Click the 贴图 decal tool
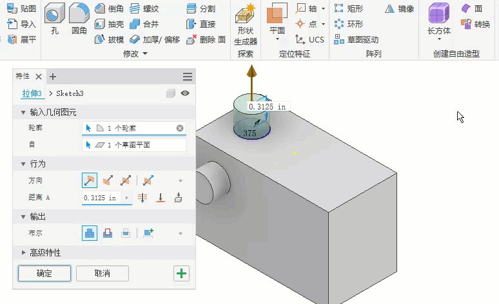Screen dimensions: 499x304 pos(21,8)
